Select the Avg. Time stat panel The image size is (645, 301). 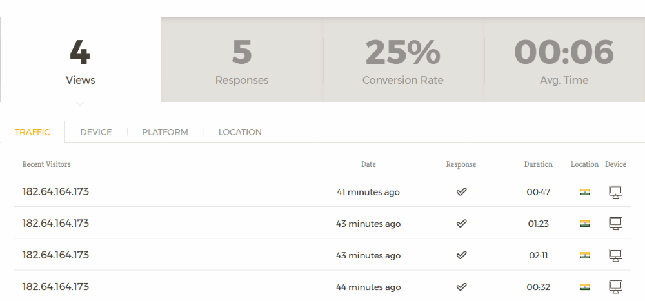coord(564,60)
